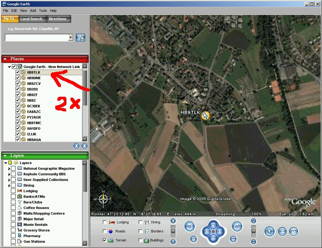
Task: Click the tilt slider handle
Action: point(254,231)
